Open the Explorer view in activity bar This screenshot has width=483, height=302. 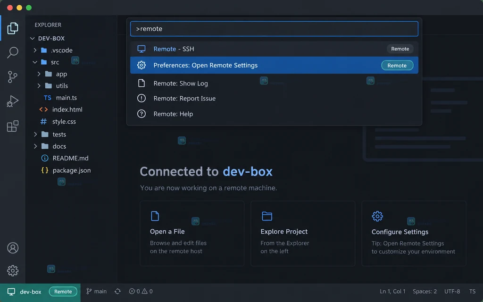pyautogui.click(x=13, y=28)
